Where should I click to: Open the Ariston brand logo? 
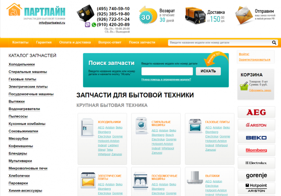point(256,125)
